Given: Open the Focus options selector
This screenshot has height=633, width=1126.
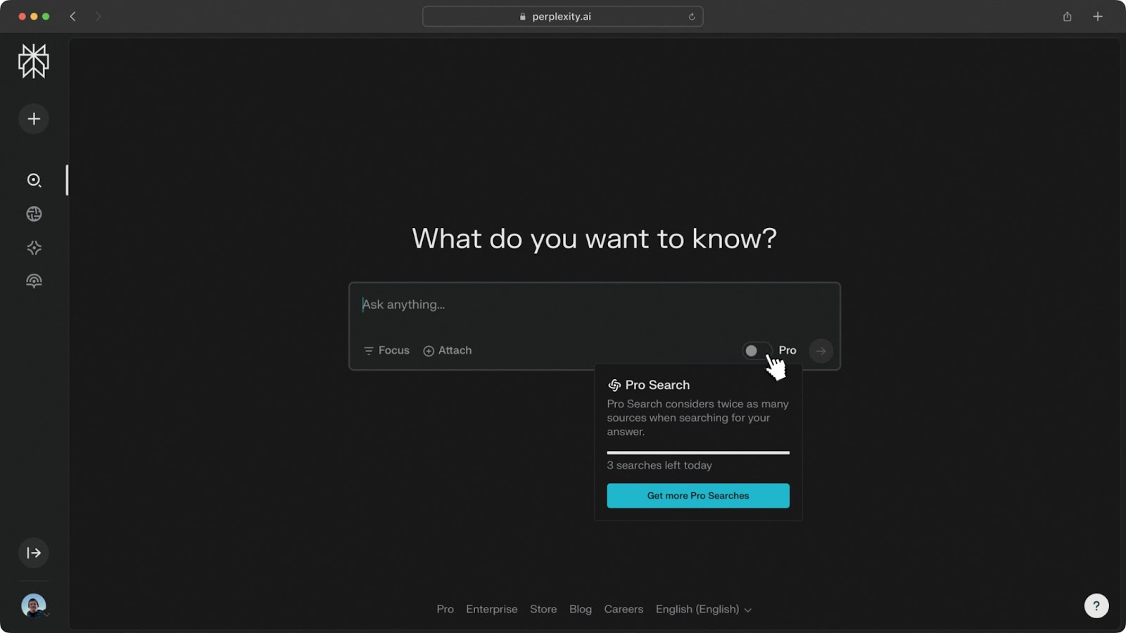Looking at the screenshot, I should 386,350.
